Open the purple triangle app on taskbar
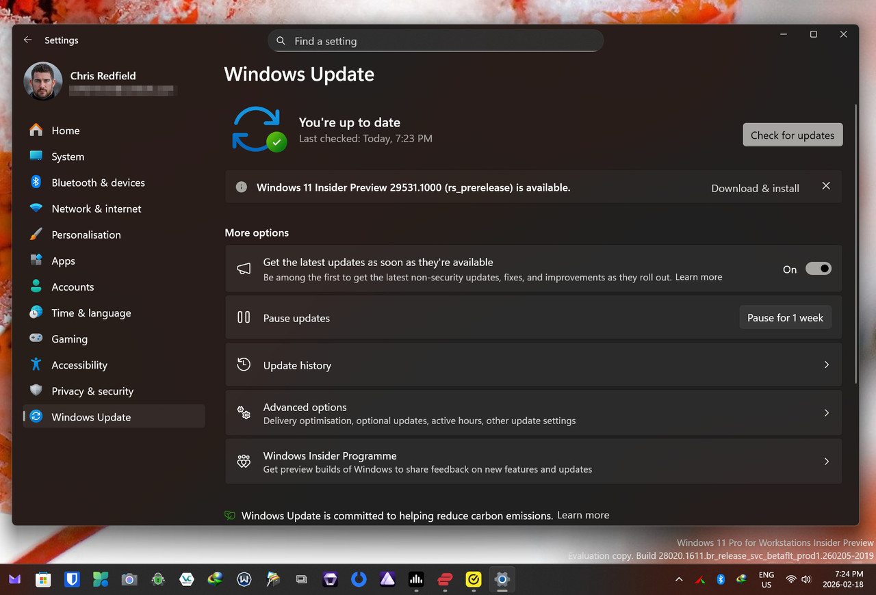This screenshot has height=595, width=876. pyautogui.click(x=387, y=579)
